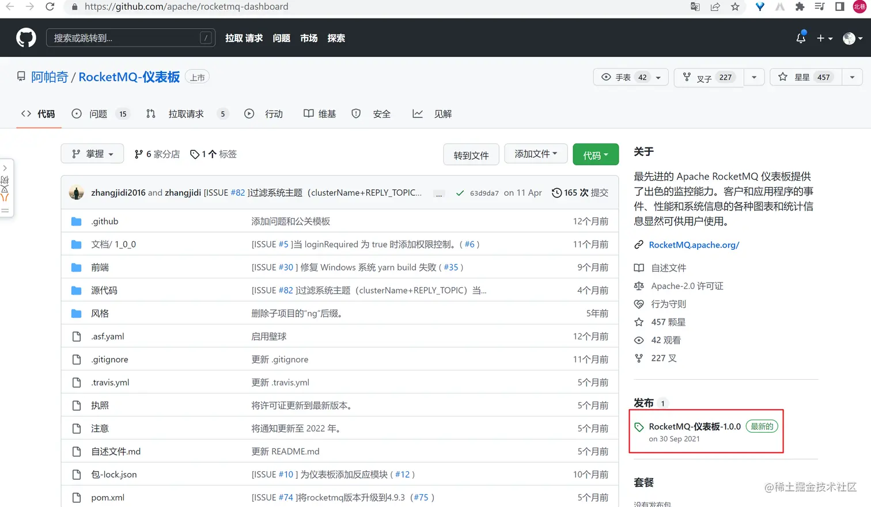Open the RocketMQ-仪表板-1.0.0 release

pyautogui.click(x=695, y=427)
